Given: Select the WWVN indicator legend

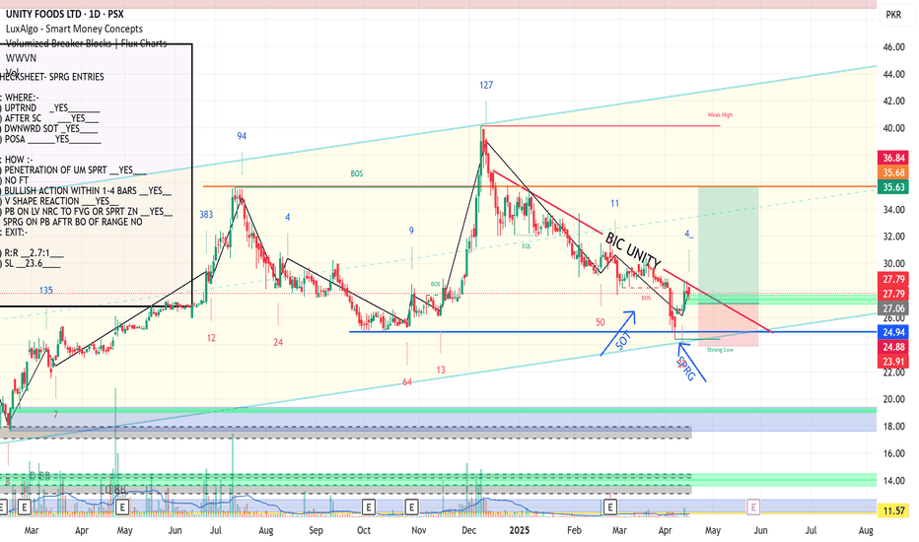Looking at the screenshot, I should click(21, 58).
